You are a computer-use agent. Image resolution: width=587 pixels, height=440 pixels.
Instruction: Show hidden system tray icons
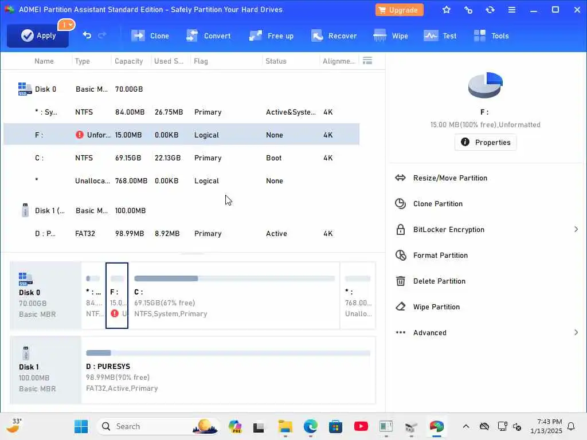point(465,426)
